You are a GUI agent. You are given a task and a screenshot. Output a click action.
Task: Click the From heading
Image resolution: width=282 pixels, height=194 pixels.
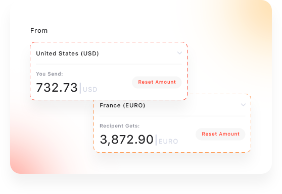39,31
